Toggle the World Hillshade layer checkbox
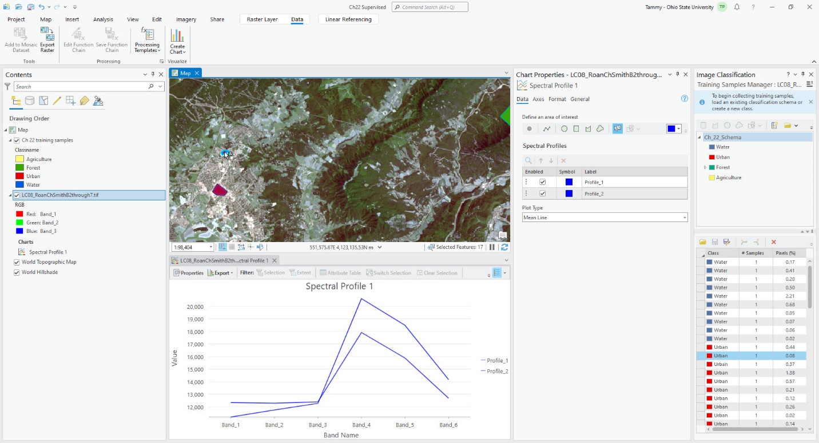 (17, 272)
